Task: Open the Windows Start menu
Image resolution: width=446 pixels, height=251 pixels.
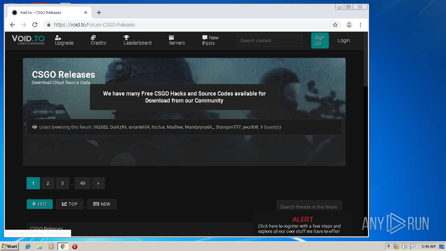Action: point(9,246)
